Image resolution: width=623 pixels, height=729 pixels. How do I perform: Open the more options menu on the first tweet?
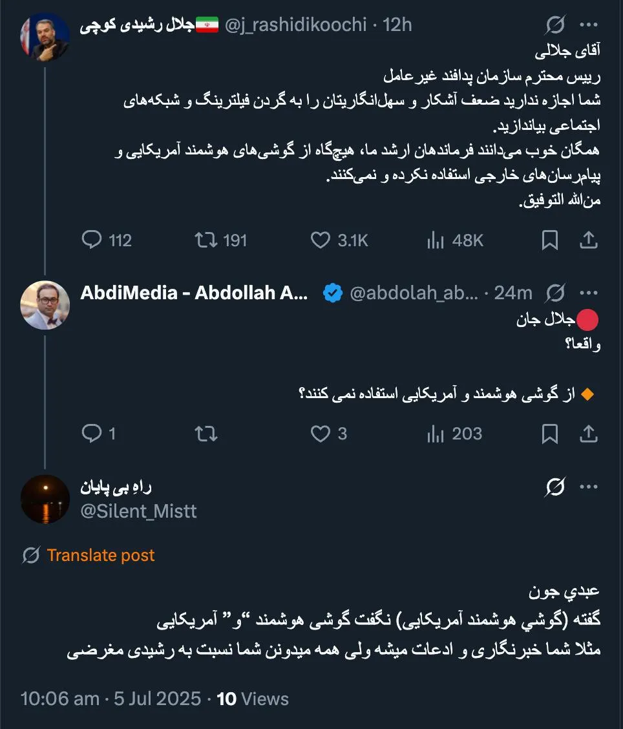pyautogui.click(x=589, y=26)
